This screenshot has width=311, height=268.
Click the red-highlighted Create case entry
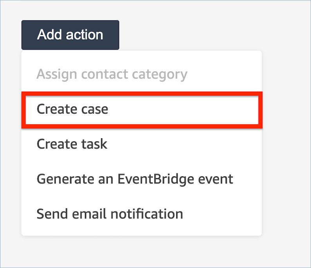tap(72, 109)
